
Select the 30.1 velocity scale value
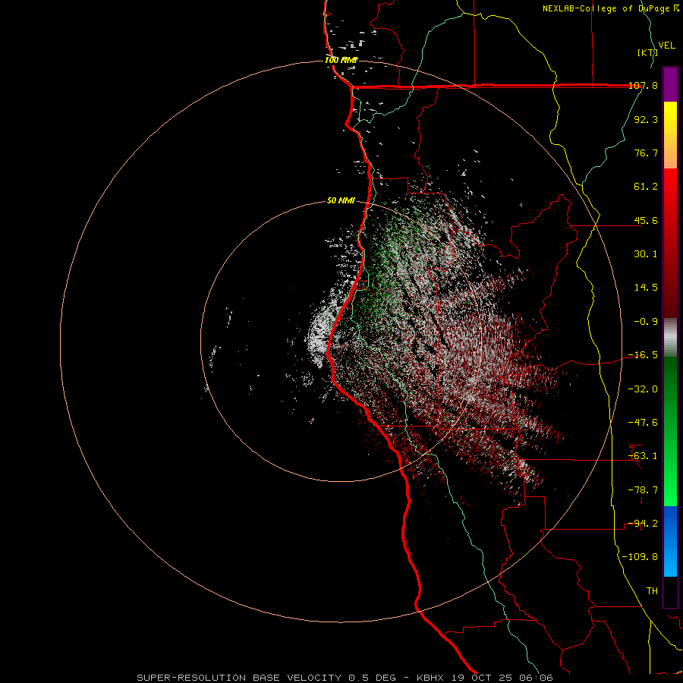pos(646,254)
